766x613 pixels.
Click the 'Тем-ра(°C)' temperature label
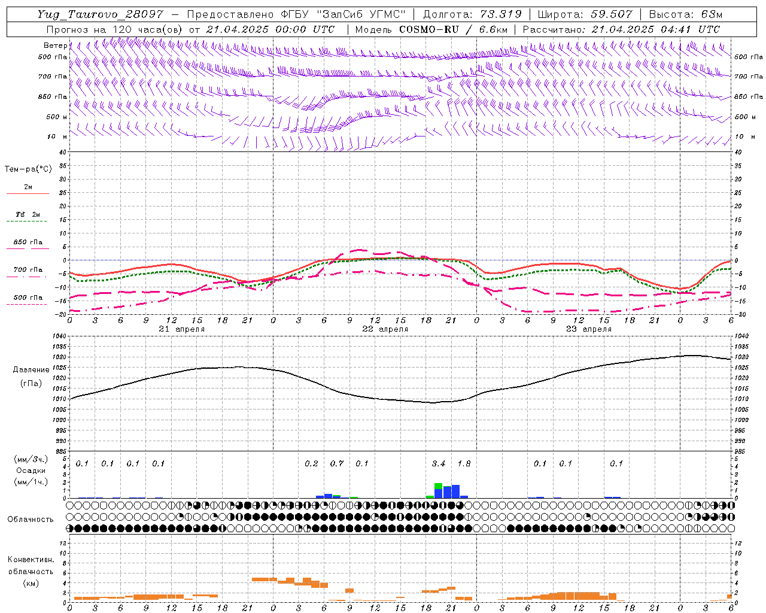point(28,169)
